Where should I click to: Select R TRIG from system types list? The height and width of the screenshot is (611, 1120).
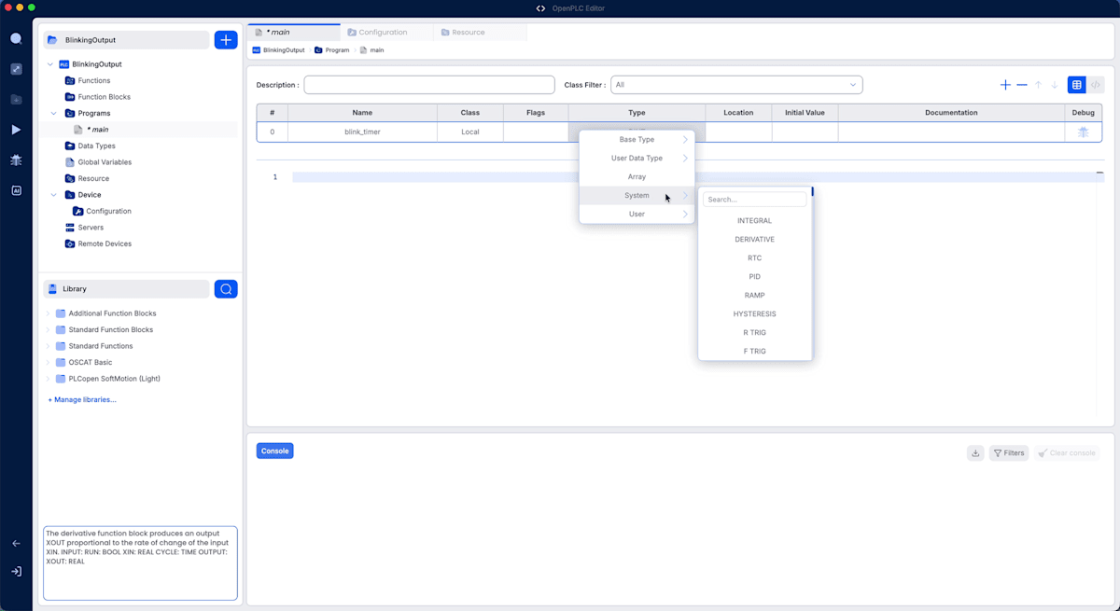click(755, 333)
